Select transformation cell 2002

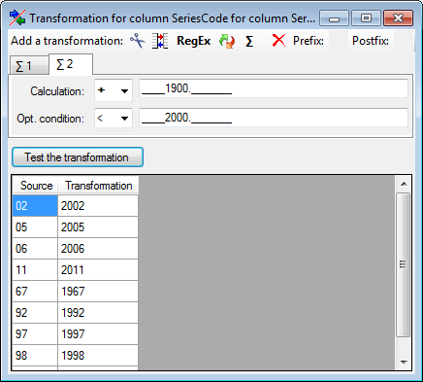(98, 206)
